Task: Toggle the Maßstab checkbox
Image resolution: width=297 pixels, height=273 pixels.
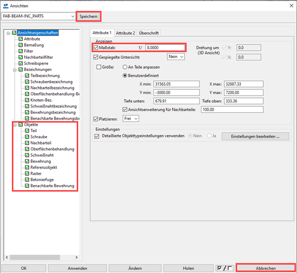Action: point(96,48)
